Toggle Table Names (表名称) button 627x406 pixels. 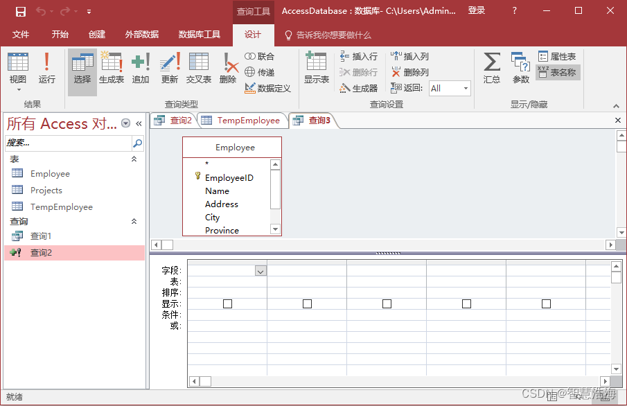tap(558, 72)
